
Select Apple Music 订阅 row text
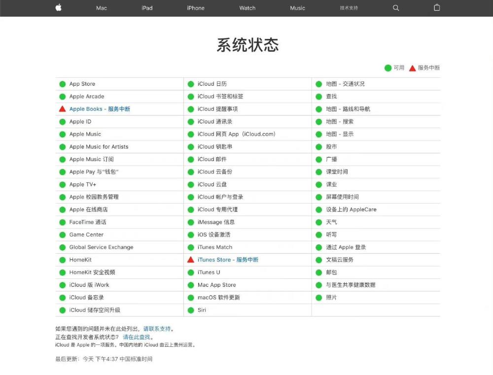click(x=92, y=159)
